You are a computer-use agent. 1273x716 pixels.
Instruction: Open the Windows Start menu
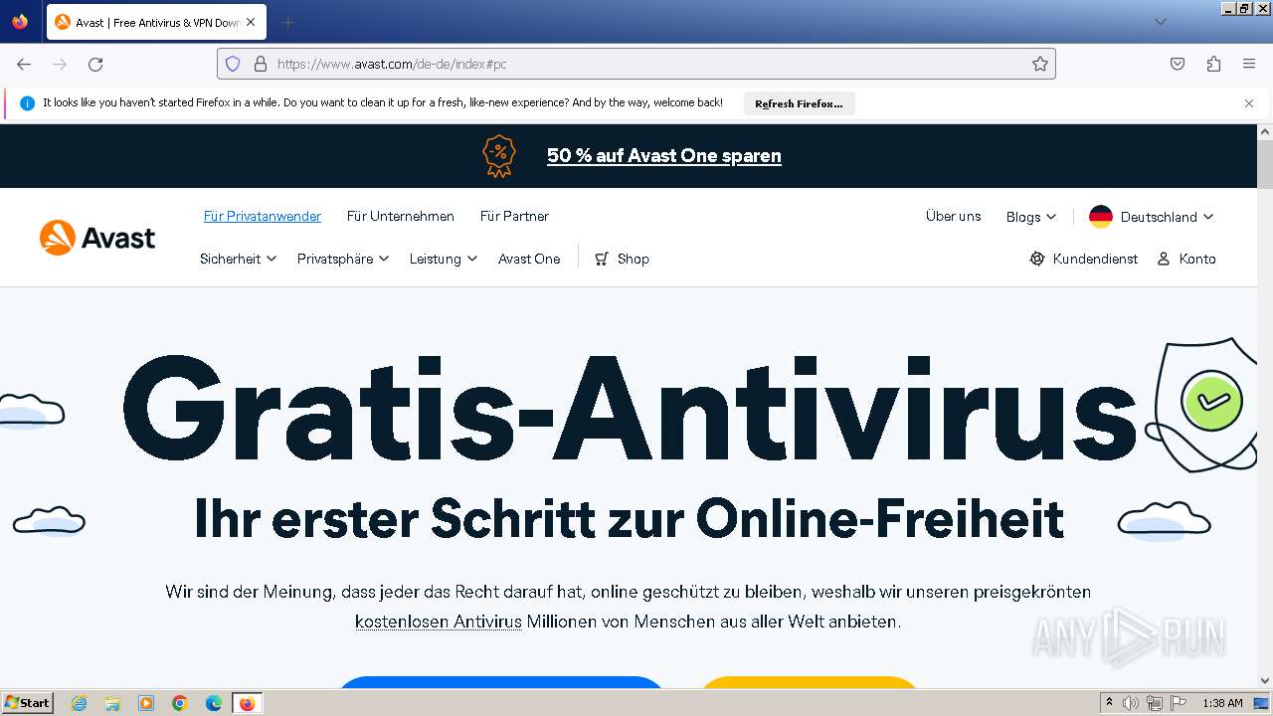[x=27, y=703]
